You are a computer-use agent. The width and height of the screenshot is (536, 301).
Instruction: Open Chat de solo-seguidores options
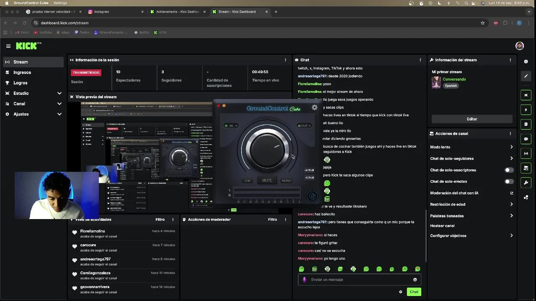[472, 158]
